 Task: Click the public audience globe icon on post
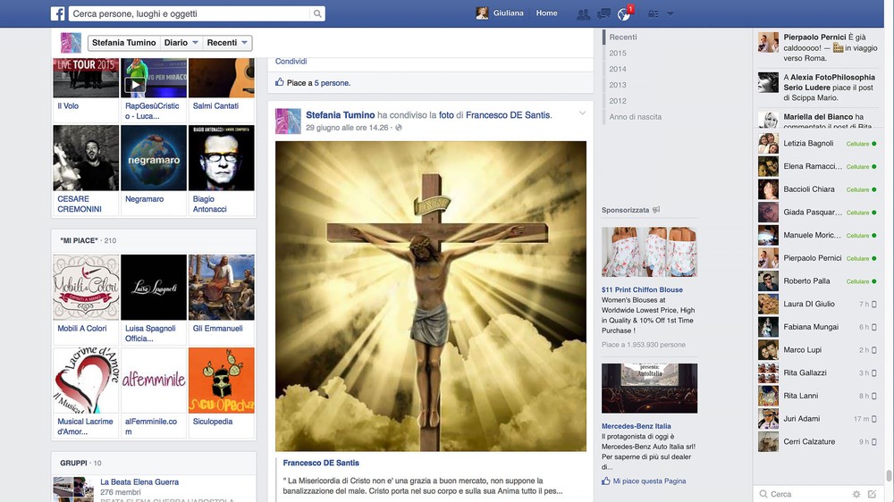399,128
